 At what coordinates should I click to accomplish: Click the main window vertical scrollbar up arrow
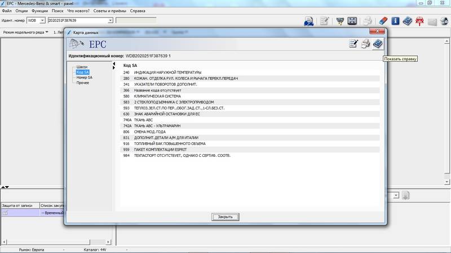tap(446, 41)
